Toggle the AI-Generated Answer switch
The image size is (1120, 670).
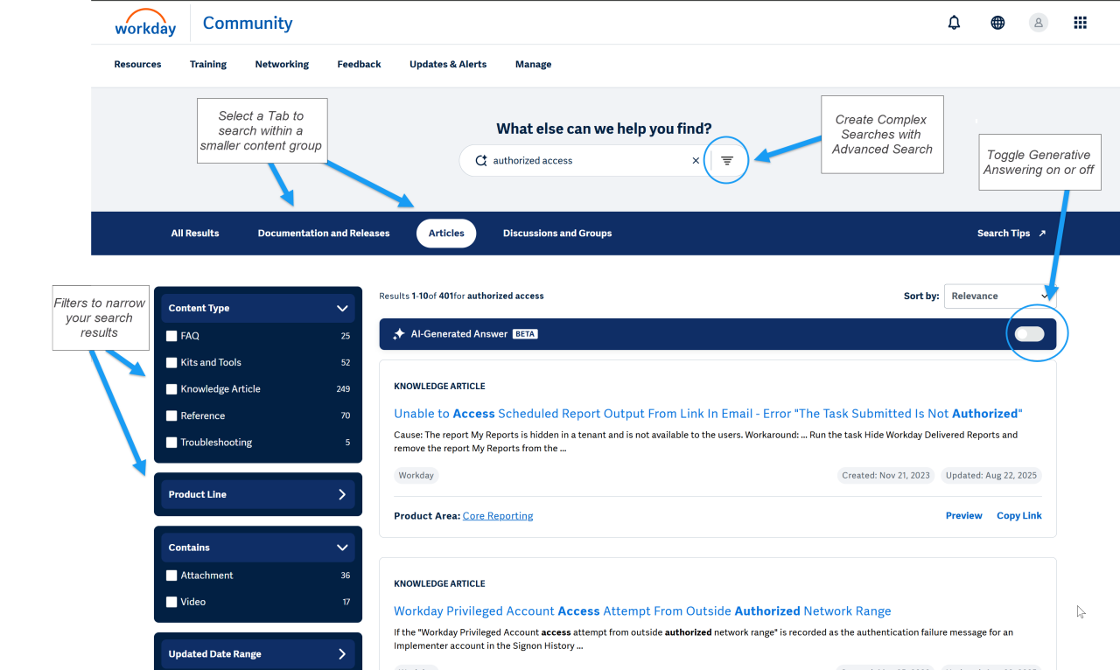pos(1030,334)
